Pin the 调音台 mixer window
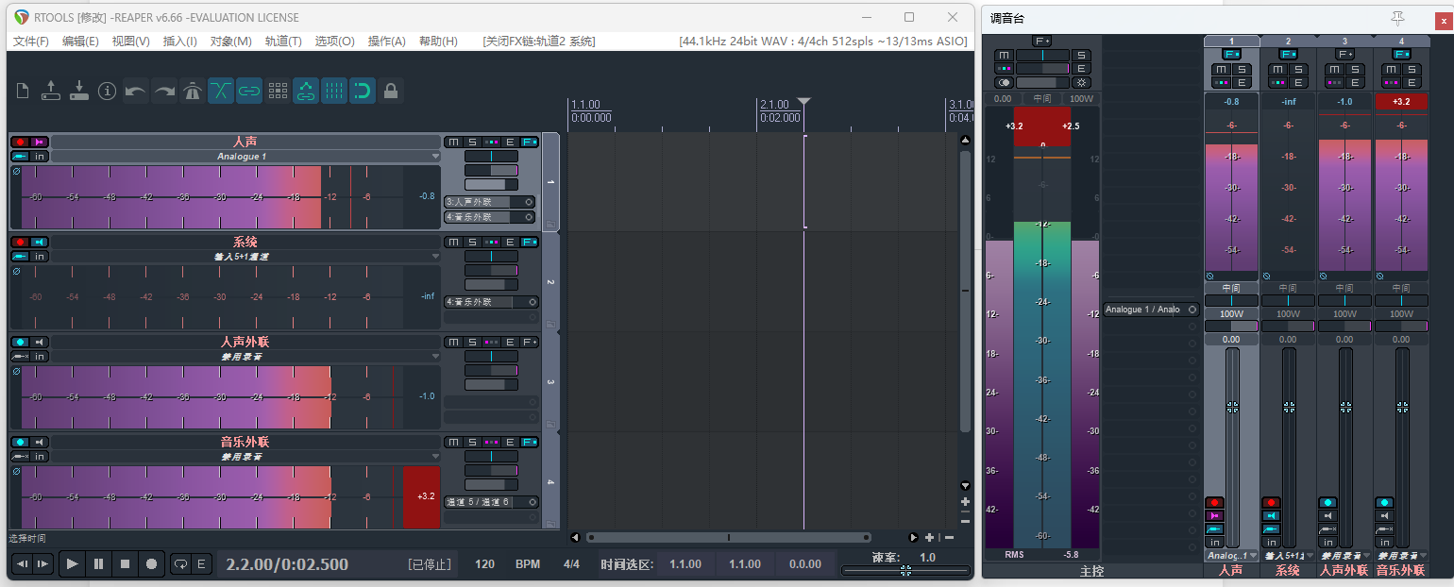This screenshot has width=1454, height=587. [x=1397, y=18]
